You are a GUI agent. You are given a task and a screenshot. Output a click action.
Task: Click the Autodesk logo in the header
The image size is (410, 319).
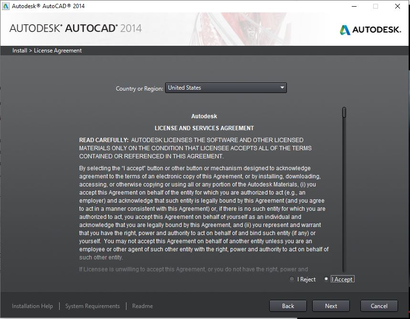pyautogui.click(x=370, y=30)
